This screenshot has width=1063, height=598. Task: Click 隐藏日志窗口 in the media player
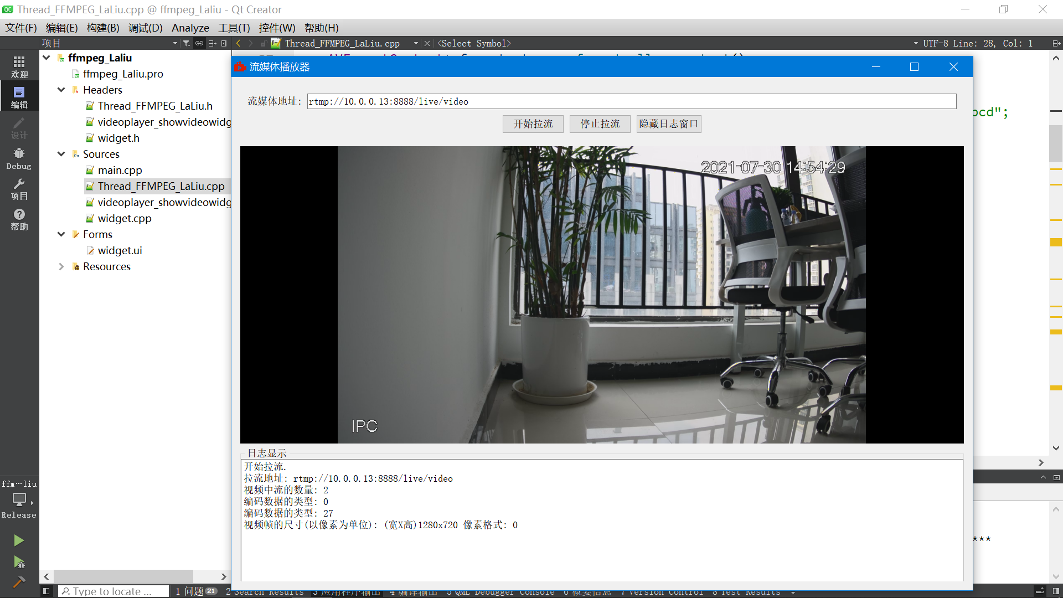pos(668,123)
